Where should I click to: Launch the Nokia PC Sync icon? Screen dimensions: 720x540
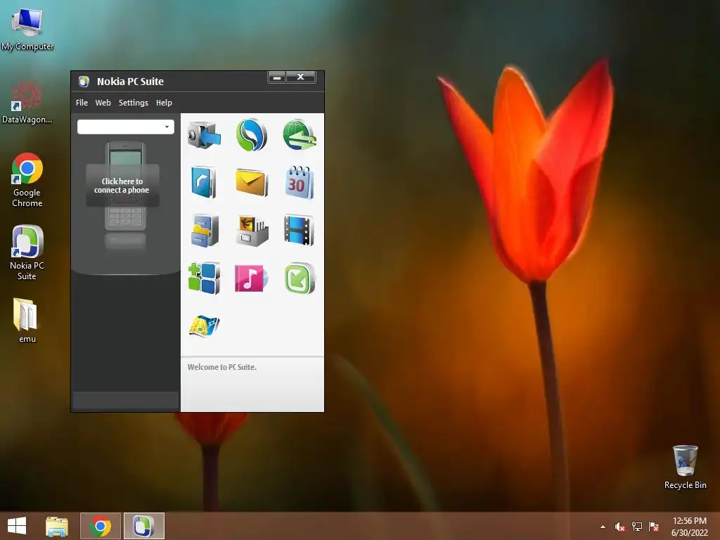click(252, 135)
